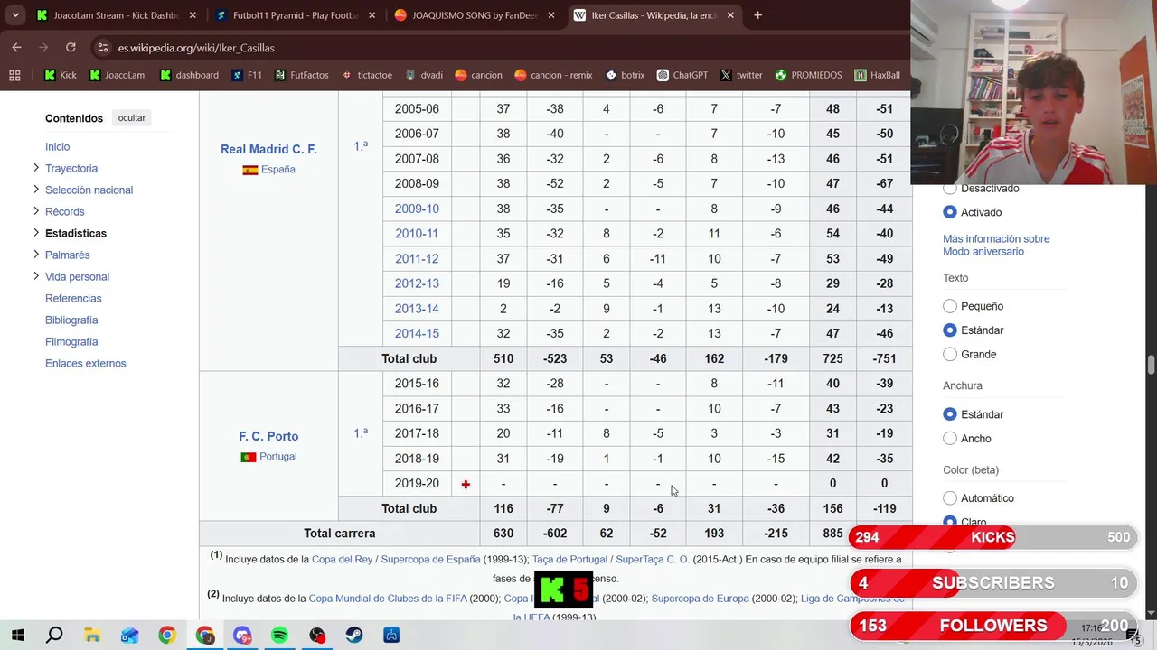Click Copa del Rey / Supercopa de España link

(396, 560)
